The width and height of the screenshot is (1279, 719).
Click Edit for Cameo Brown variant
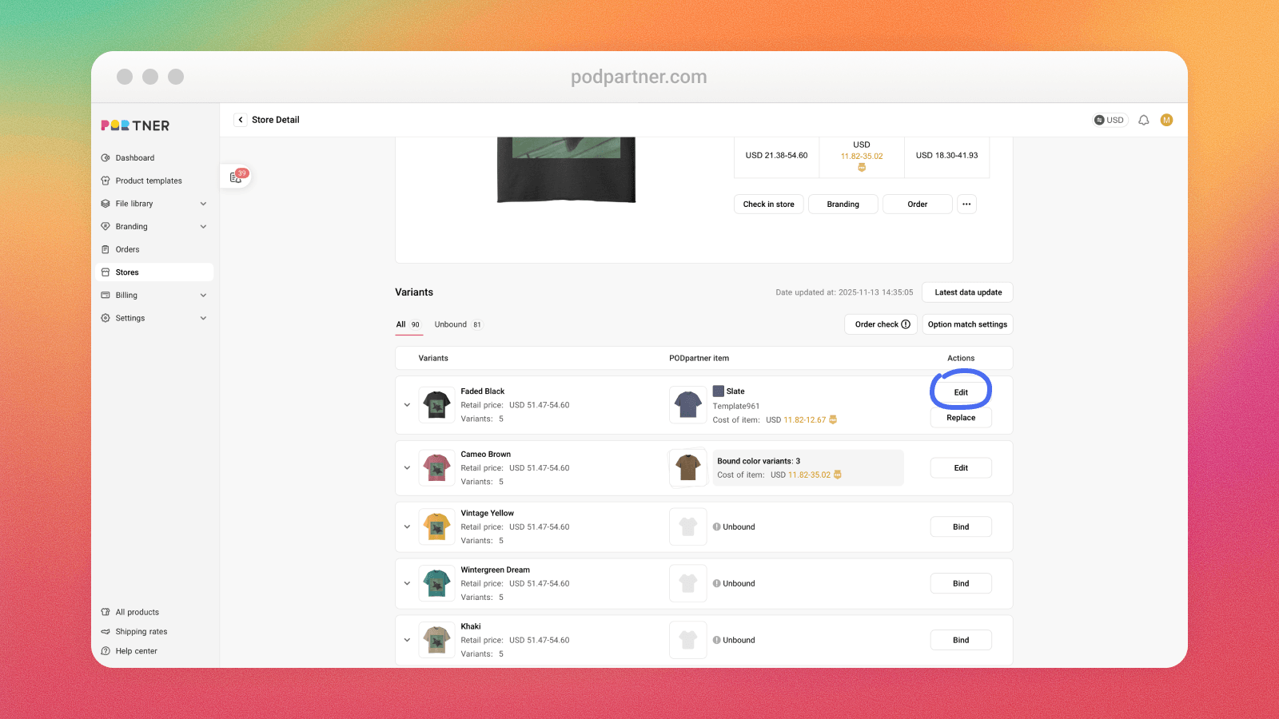[961, 468]
